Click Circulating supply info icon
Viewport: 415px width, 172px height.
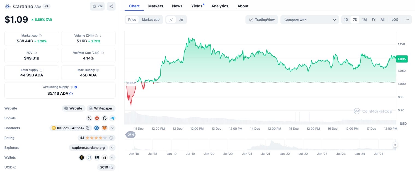tap(71, 87)
